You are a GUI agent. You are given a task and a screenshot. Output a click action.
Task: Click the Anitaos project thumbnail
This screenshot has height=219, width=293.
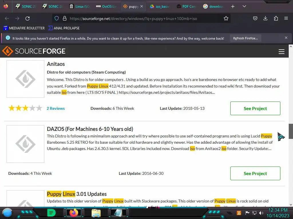pyautogui.click(x=25, y=79)
